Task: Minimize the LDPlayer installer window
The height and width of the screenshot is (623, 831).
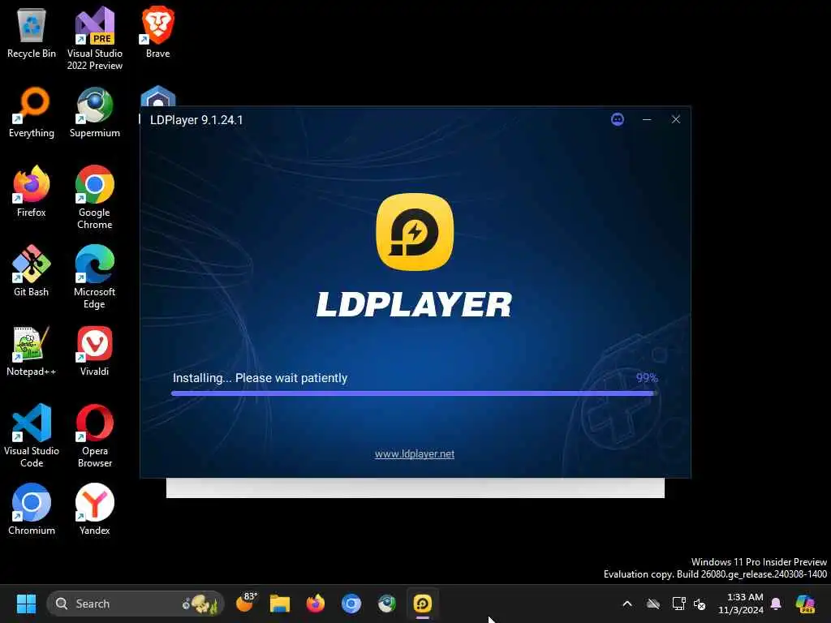Action: coord(647,119)
